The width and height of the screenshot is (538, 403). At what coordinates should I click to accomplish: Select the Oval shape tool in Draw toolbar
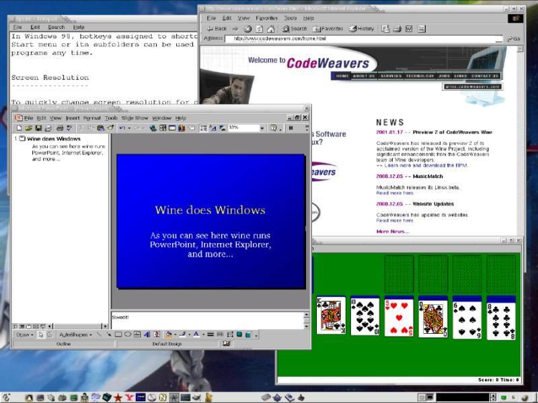click(x=128, y=334)
